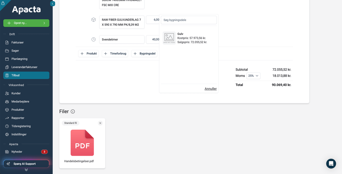This screenshot has height=174, width=342.
Task: Remove the Handelsbetingelser.pdf file with X
Action: [100, 123]
